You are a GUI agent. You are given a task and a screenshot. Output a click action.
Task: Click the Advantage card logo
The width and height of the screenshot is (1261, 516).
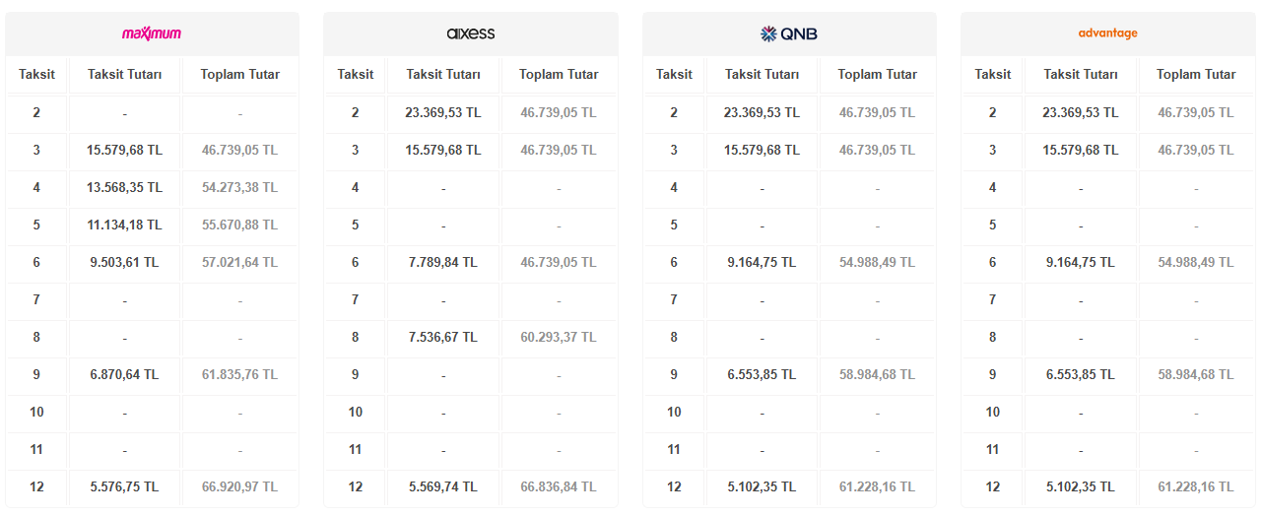tap(1108, 33)
